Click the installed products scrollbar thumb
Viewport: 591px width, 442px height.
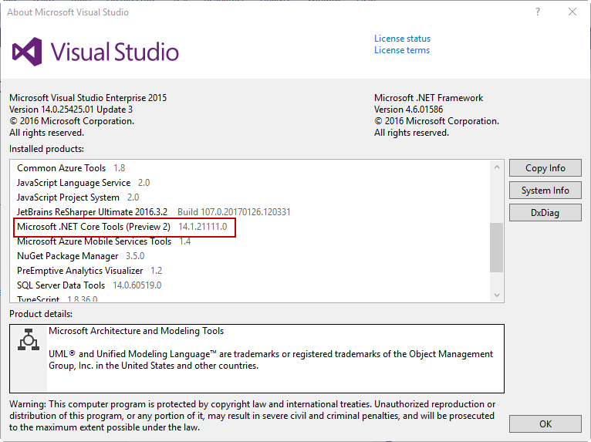[496, 247]
